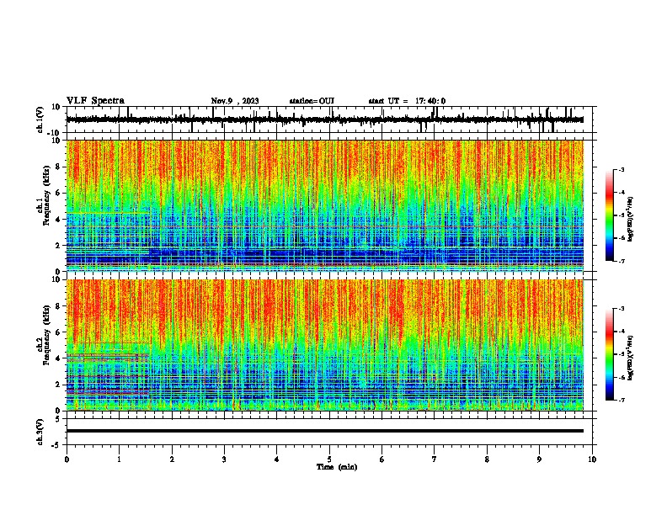667x515 pixels.
Task: Click the ch.1(V) waveform panel
Action: [329, 119]
